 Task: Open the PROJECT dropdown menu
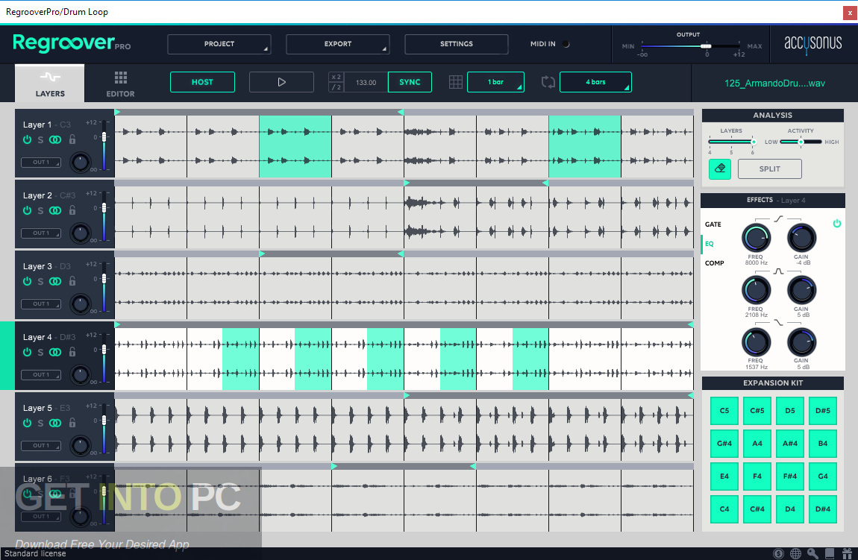point(219,44)
